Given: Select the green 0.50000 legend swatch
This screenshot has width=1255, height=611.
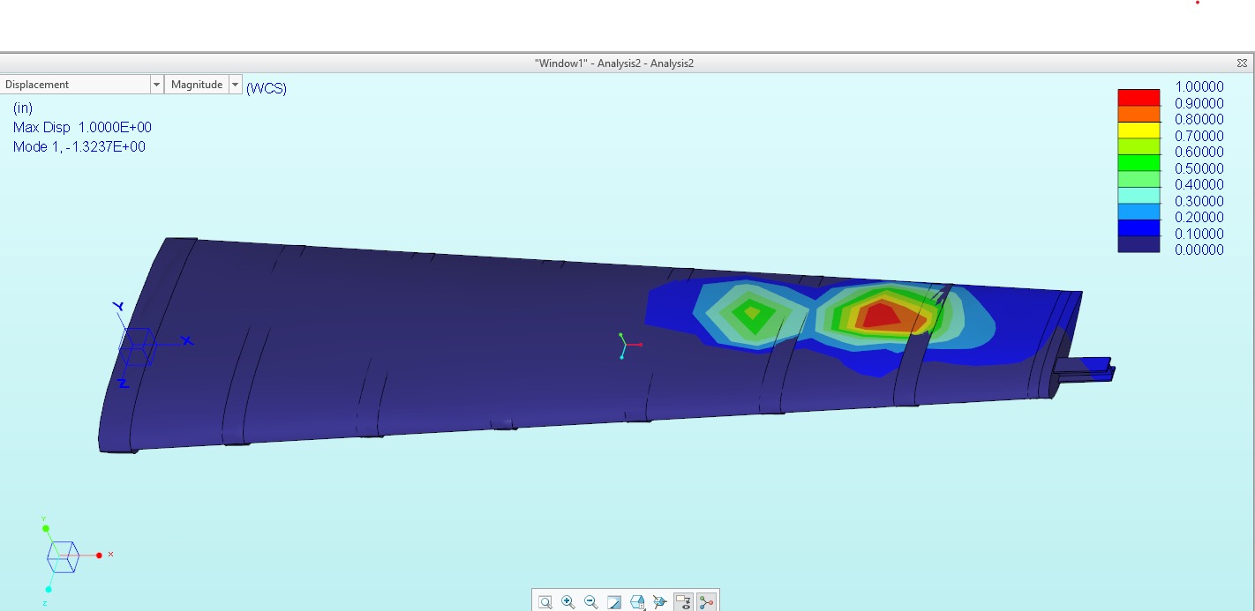Looking at the screenshot, I should [1139, 162].
